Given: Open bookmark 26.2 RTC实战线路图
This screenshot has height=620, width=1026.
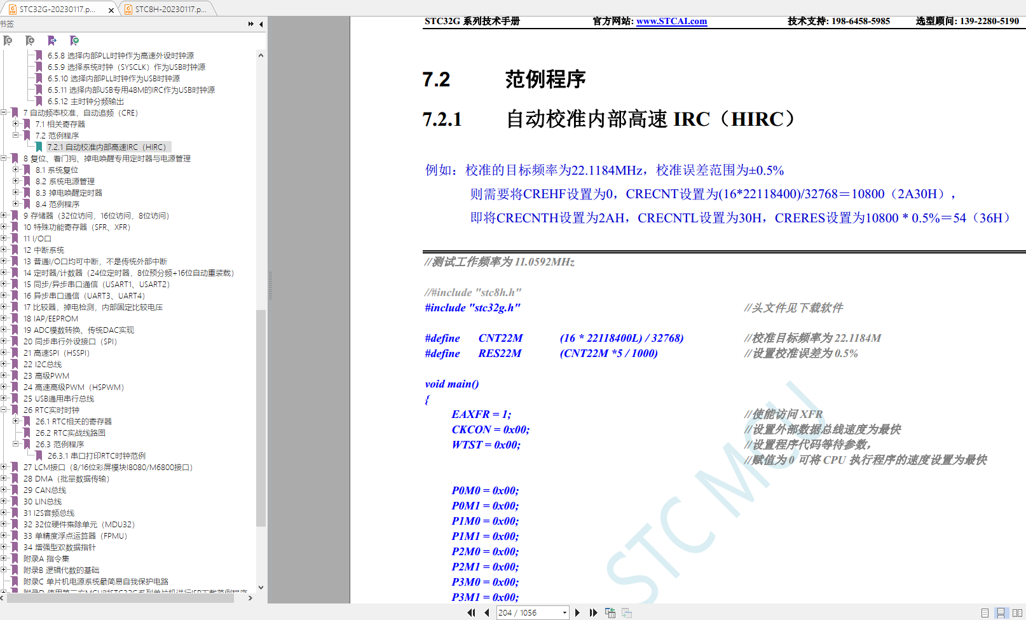Looking at the screenshot, I should (x=71, y=433).
